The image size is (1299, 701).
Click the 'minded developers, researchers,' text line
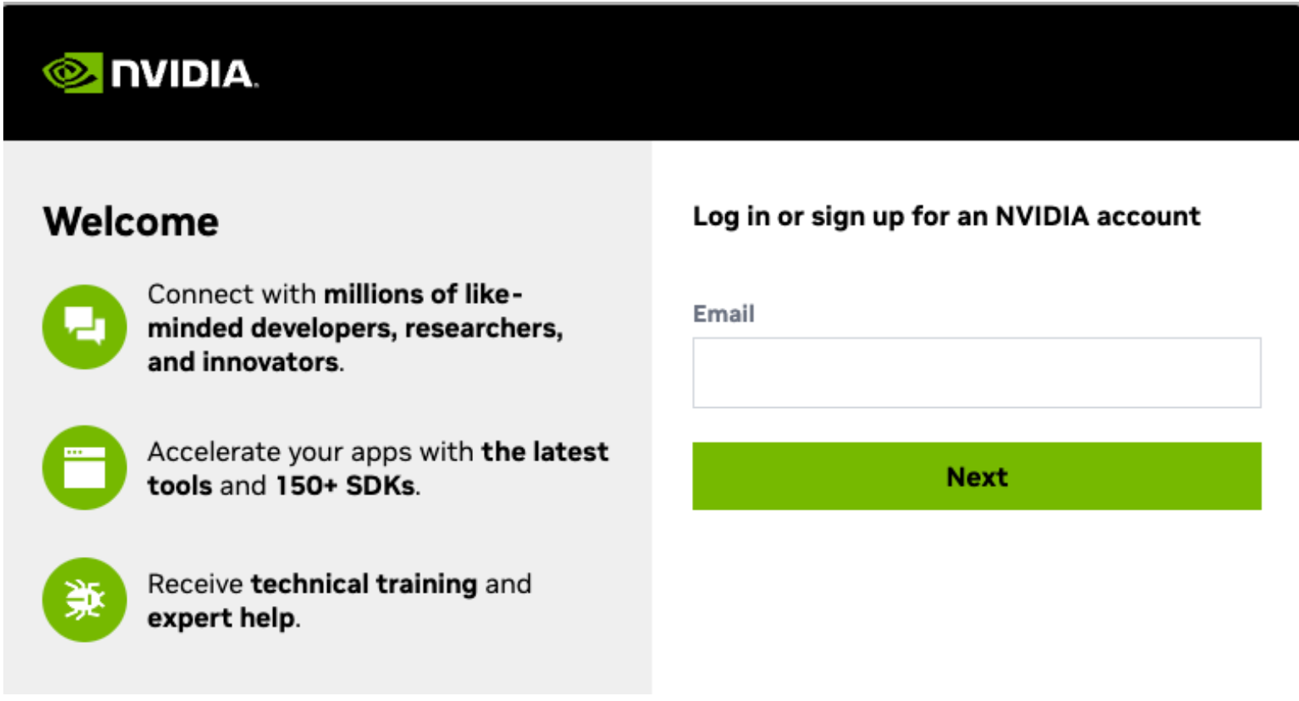355,328
